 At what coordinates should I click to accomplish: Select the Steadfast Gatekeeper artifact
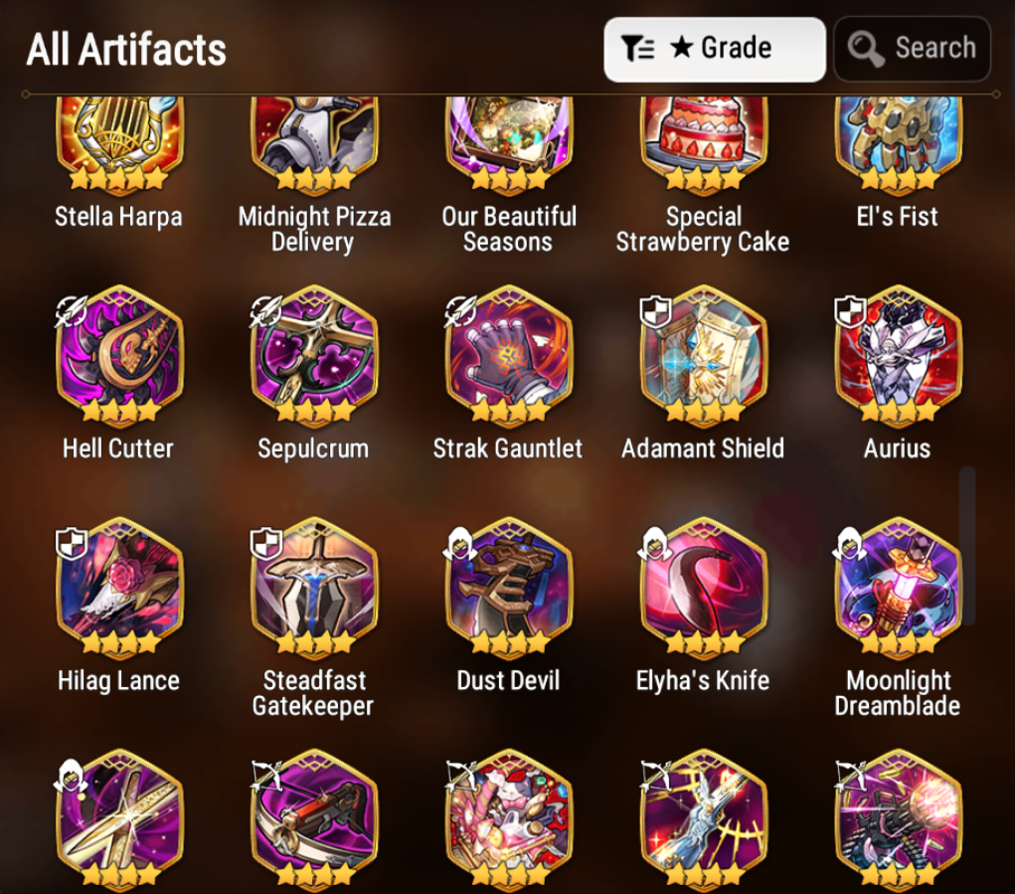pyautogui.click(x=314, y=588)
